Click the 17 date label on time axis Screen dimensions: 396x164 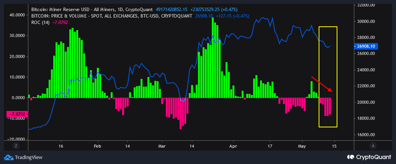point(270,146)
